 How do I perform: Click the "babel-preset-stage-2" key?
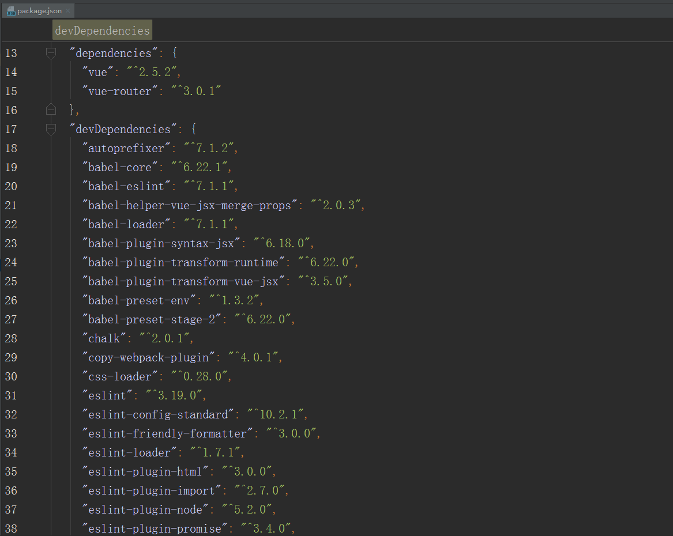tap(152, 319)
